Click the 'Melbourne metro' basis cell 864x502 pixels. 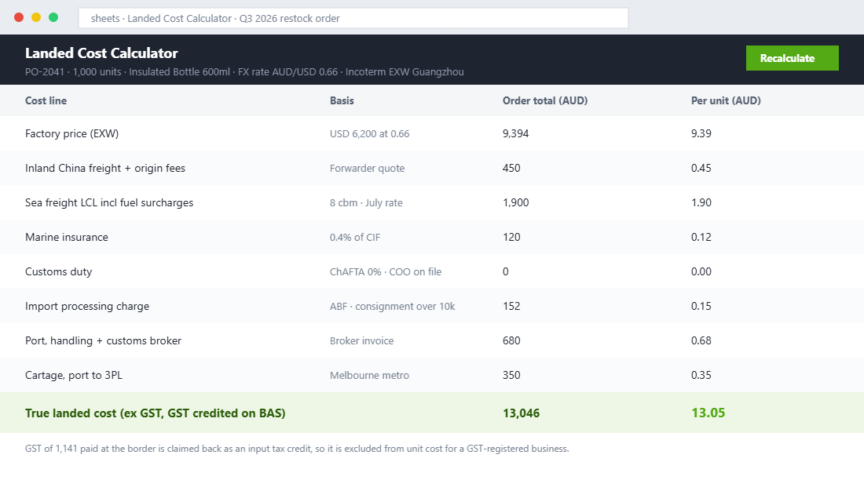369,376
